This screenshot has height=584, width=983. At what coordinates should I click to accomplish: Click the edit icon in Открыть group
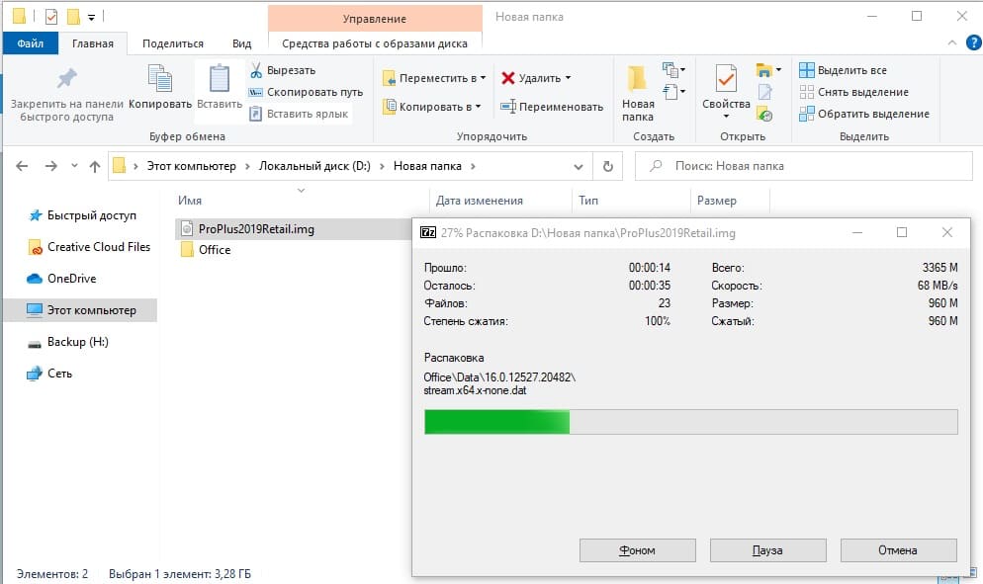pyautogui.click(x=764, y=92)
